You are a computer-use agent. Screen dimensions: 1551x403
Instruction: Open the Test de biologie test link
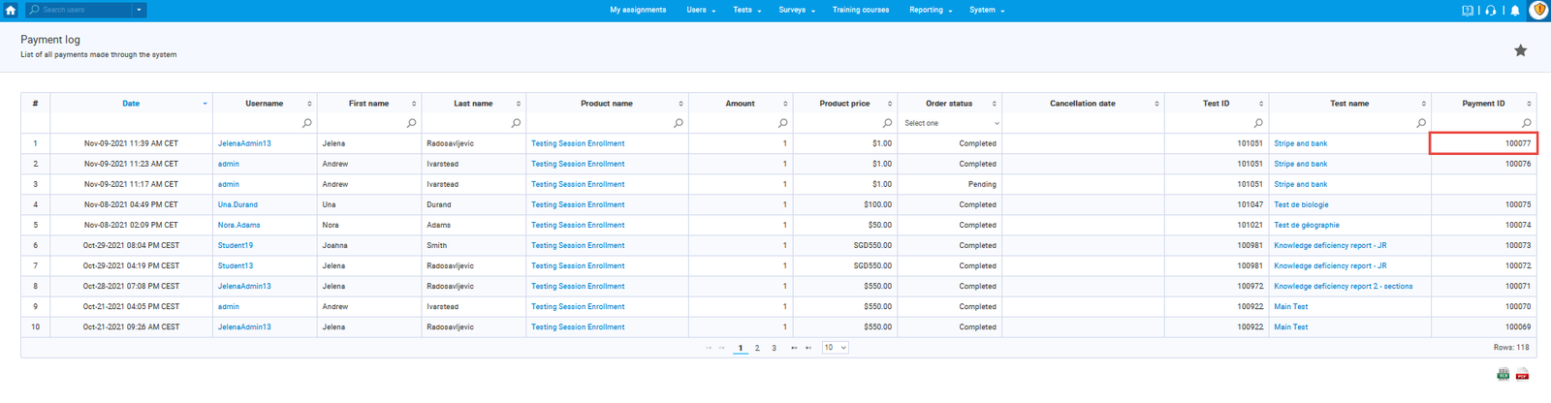[1301, 204]
